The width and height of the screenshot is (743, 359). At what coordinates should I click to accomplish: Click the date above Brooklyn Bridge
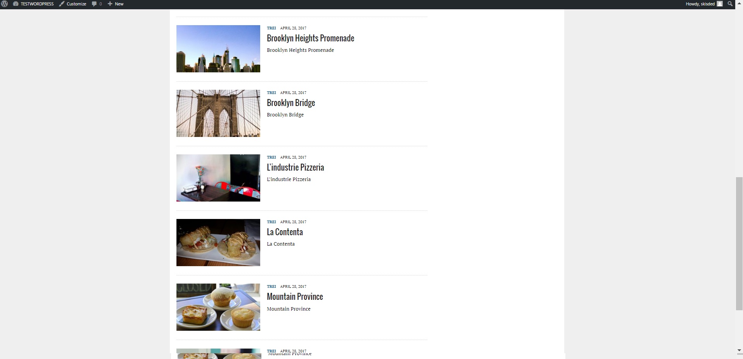pos(293,93)
